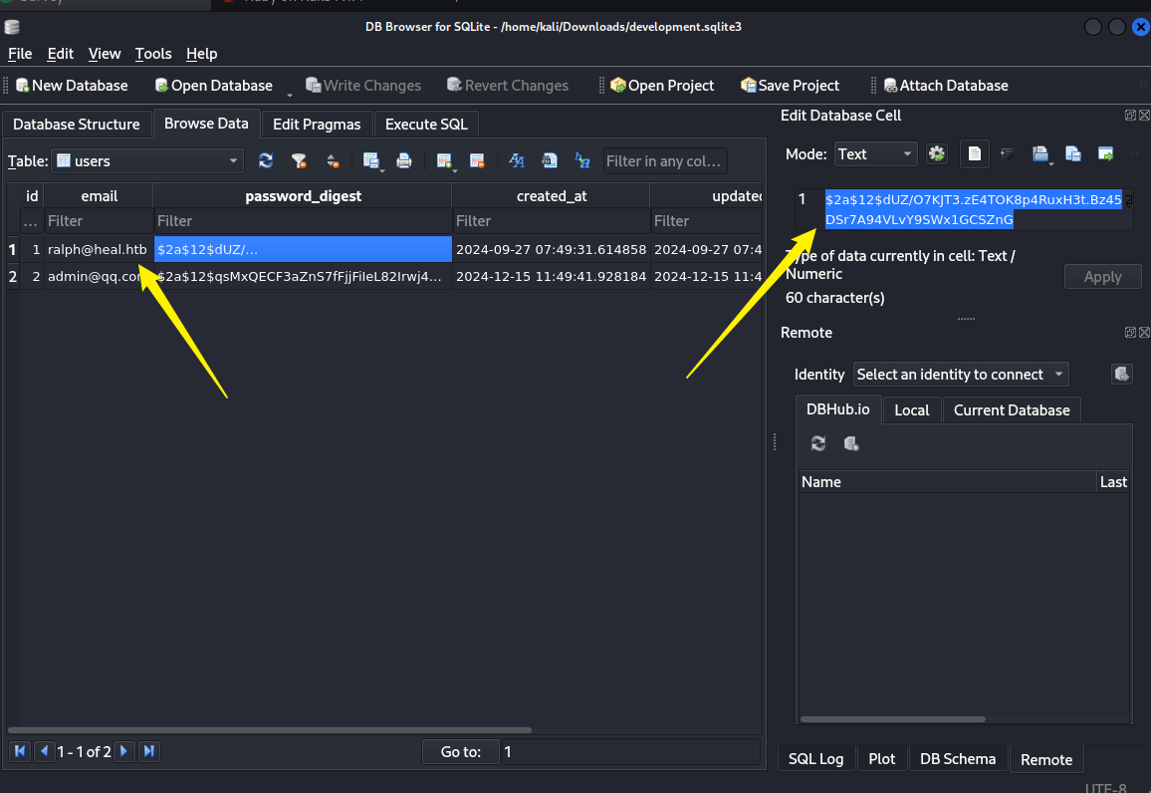The width and height of the screenshot is (1151, 793).
Task: Open the Plot bottom tab
Action: pyautogui.click(x=881, y=758)
